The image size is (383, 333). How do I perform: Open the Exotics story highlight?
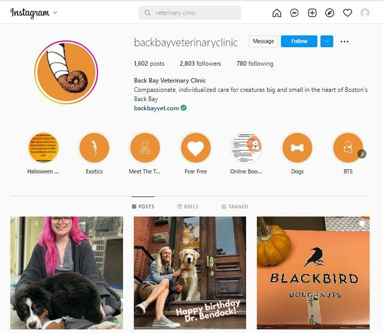[94, 148]
